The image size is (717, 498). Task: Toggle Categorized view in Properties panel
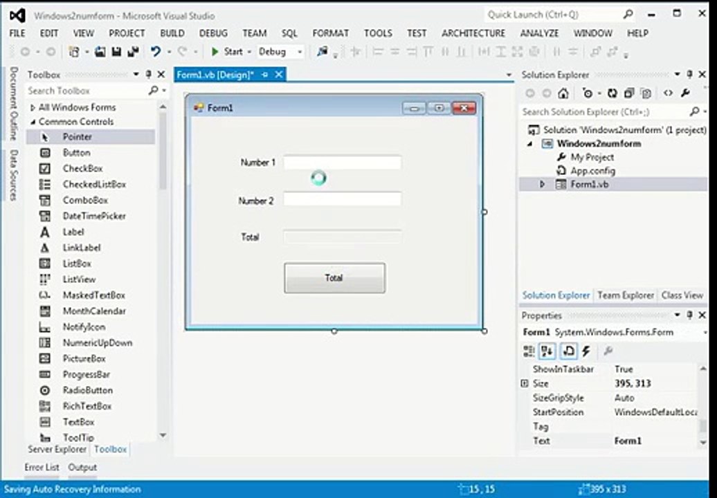coord(529,351)
